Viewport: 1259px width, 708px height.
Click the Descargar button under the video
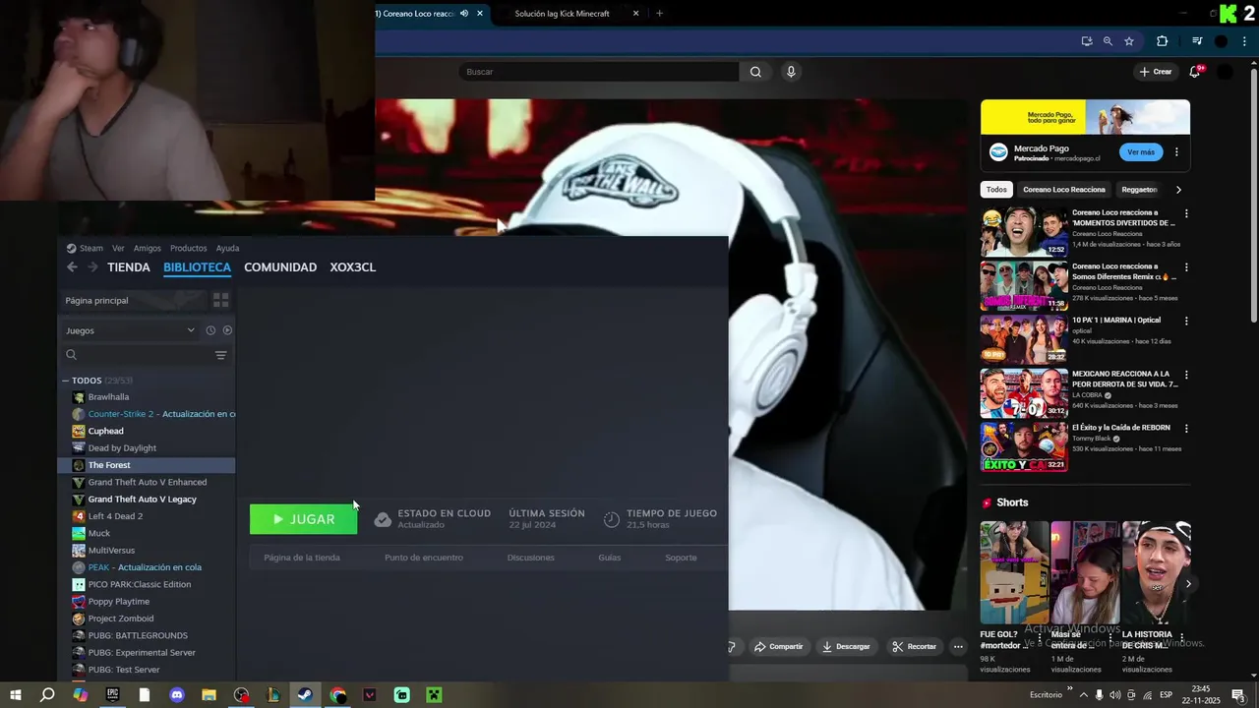click(x=846, y=646)
